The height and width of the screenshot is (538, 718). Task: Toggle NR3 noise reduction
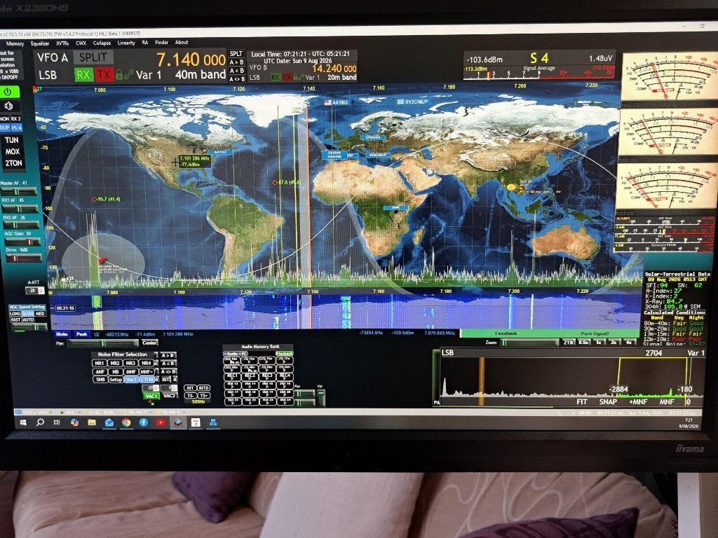point(131,364)
